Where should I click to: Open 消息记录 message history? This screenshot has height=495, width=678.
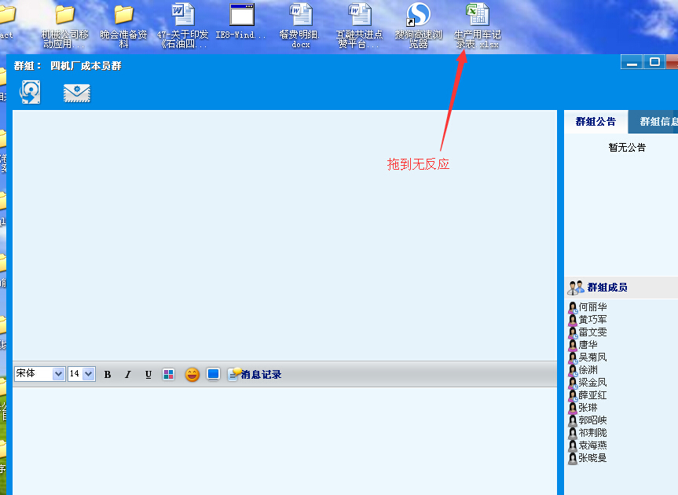pyautogui.click(x=255, y=374)
